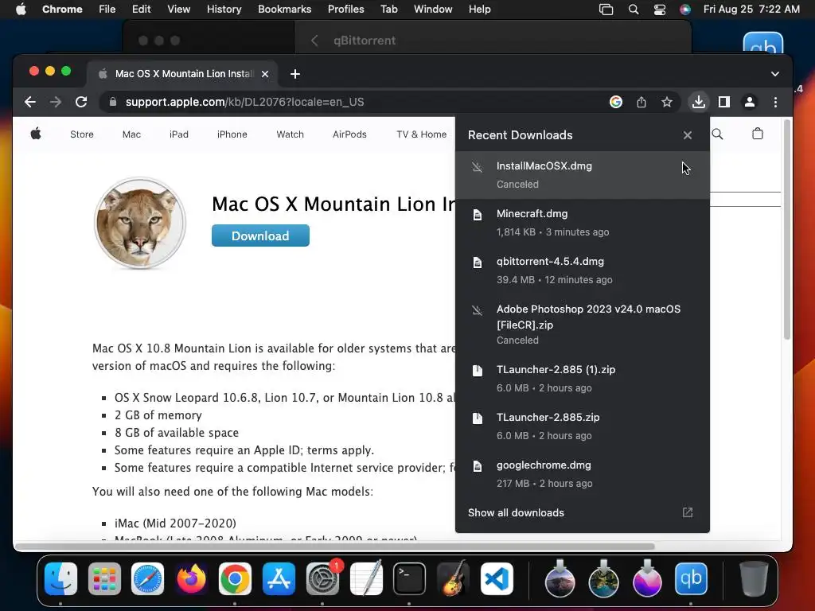This screenshot has height=611, width=815.
Task: Click the vertical page scrollbar
Action: point(787,232)
